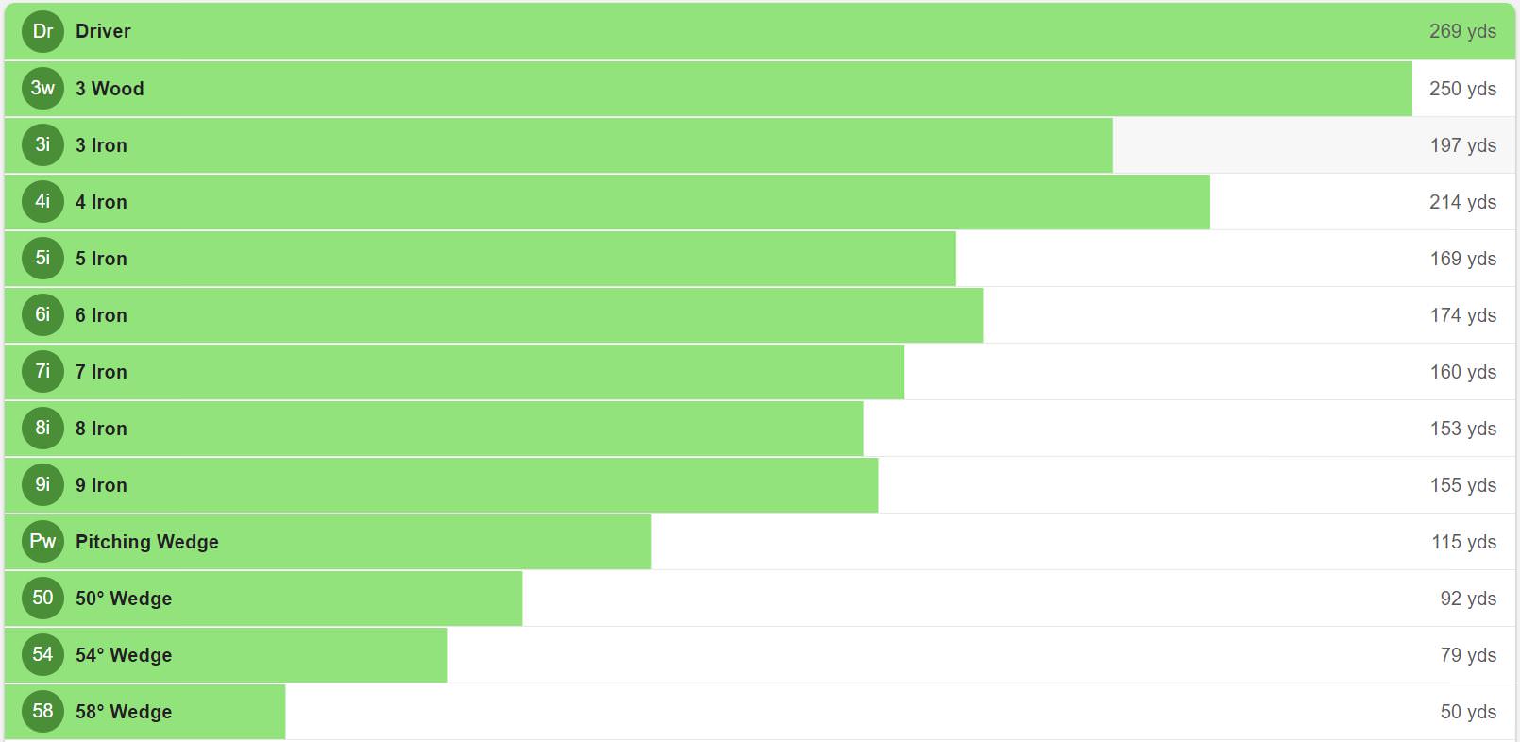Screen dimensions: 1520x742
Task: Open the 5 Iron label
Action: [101, 259]
